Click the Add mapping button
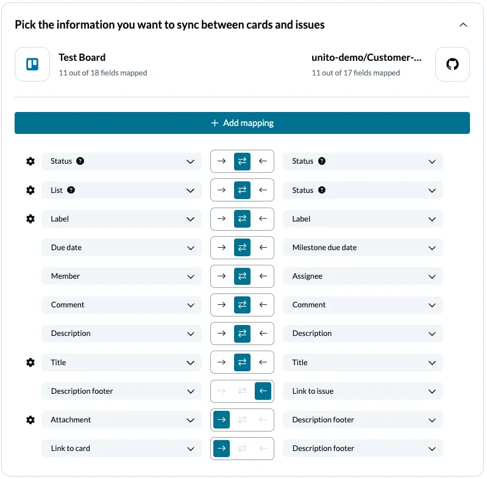Viewport: 487px width, 479px height. [242, 123]
